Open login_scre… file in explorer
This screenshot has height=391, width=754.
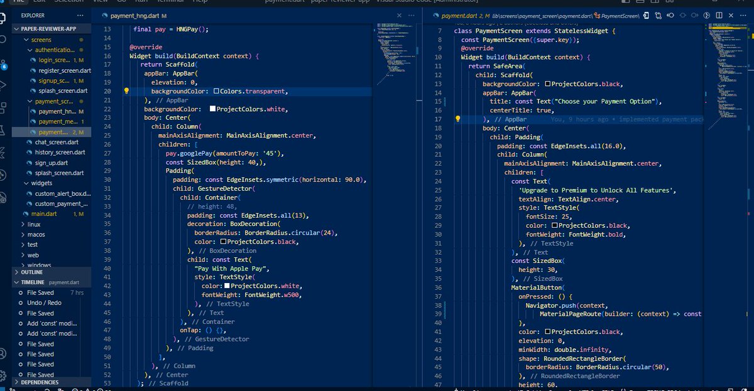(x=52, y=60)
